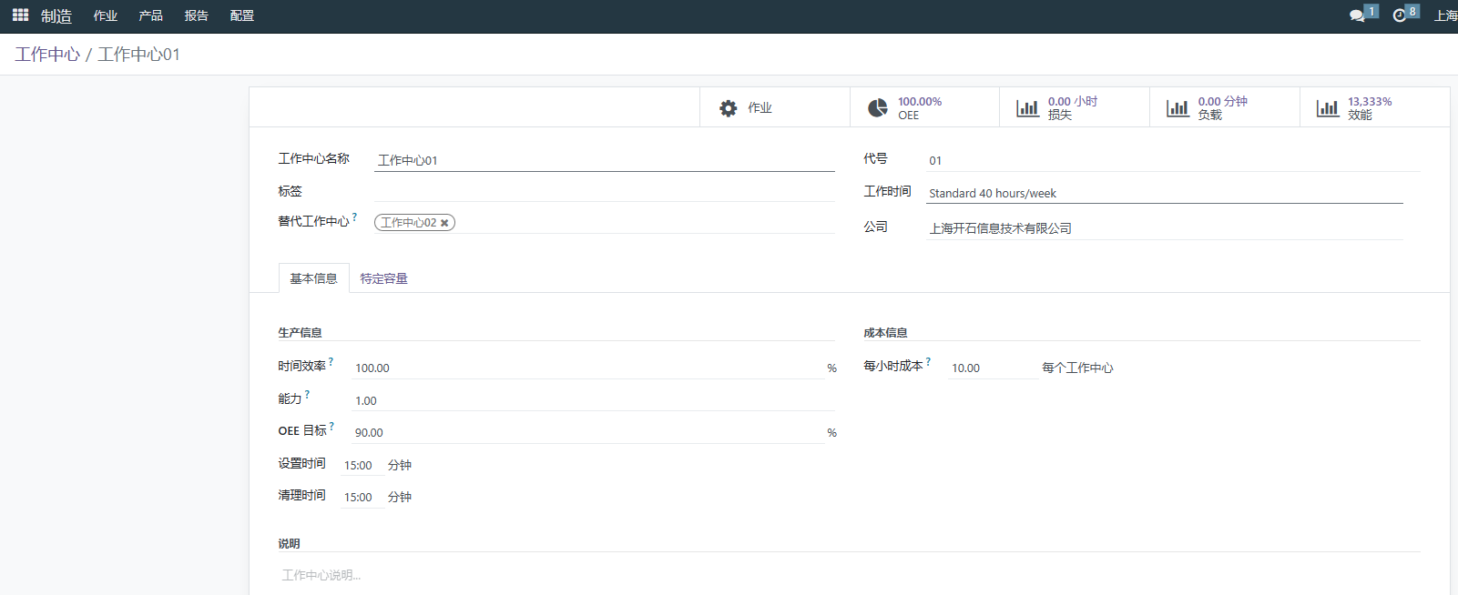Open the 作业 menu in top bar
The height and width of the screenshot is (595, 1458).
106,15
